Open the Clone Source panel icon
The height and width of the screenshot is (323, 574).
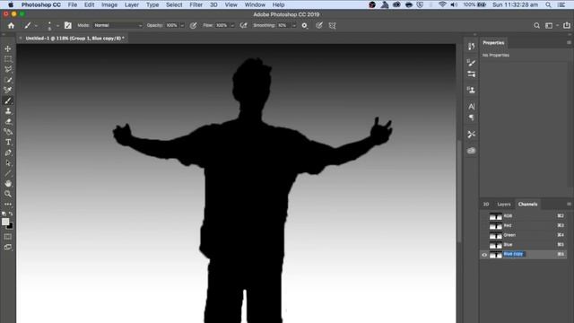pos(471,90)
